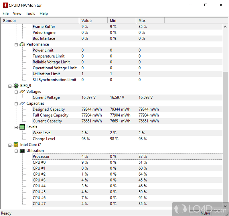
Task: Collapse the Levels group
Action: point(16,127)
